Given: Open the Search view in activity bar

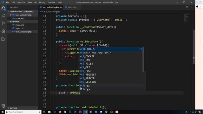Looking at the screenshot, I should coord(3,16).
